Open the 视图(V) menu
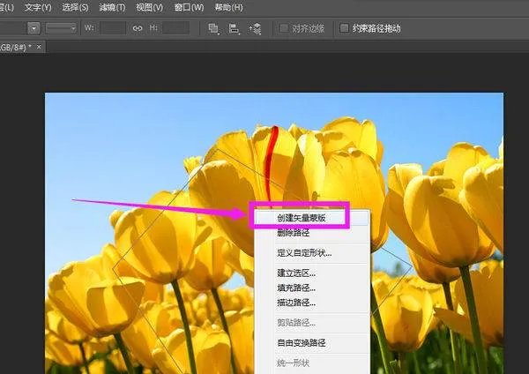Image resolution: width=529 pixels, height=374 pixels. click(x=149, y=8)
